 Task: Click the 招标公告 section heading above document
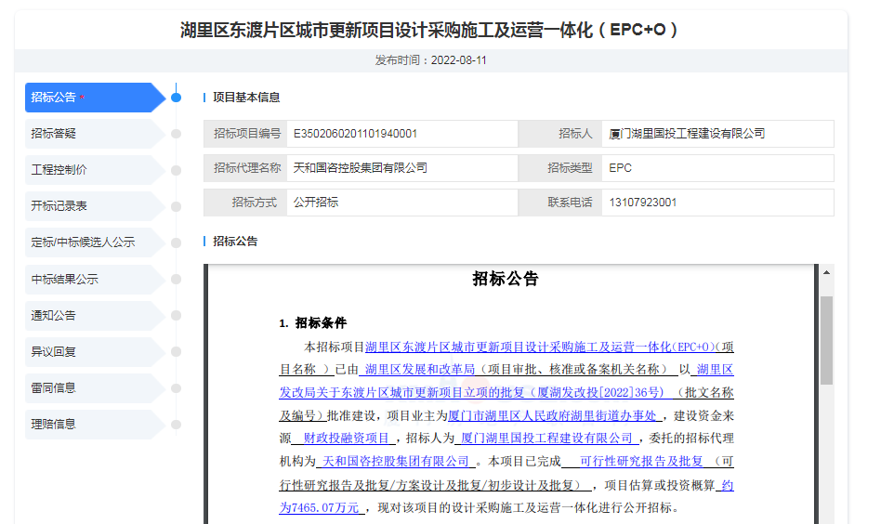[235, 242]
